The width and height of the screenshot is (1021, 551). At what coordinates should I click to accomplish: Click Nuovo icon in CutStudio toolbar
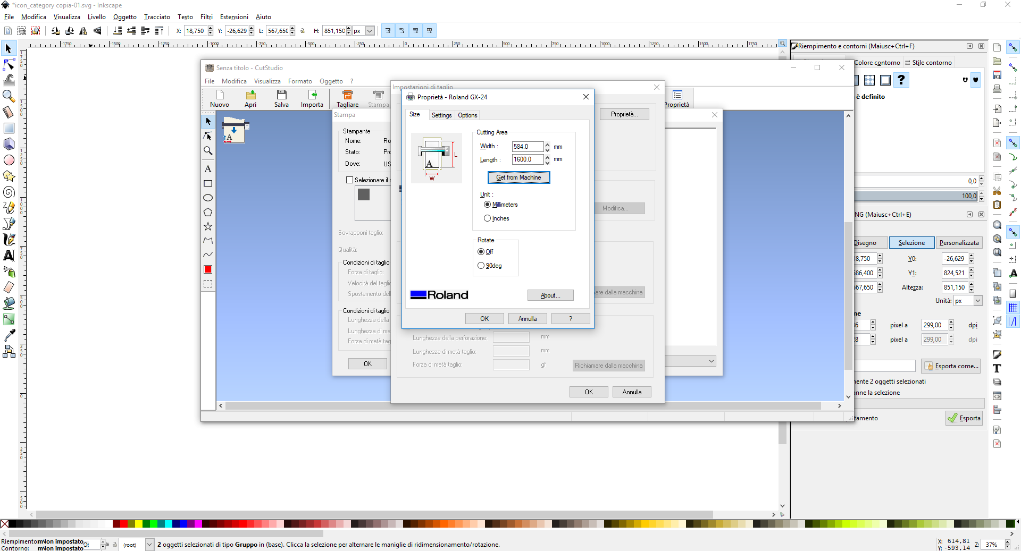tap(220, 98)
